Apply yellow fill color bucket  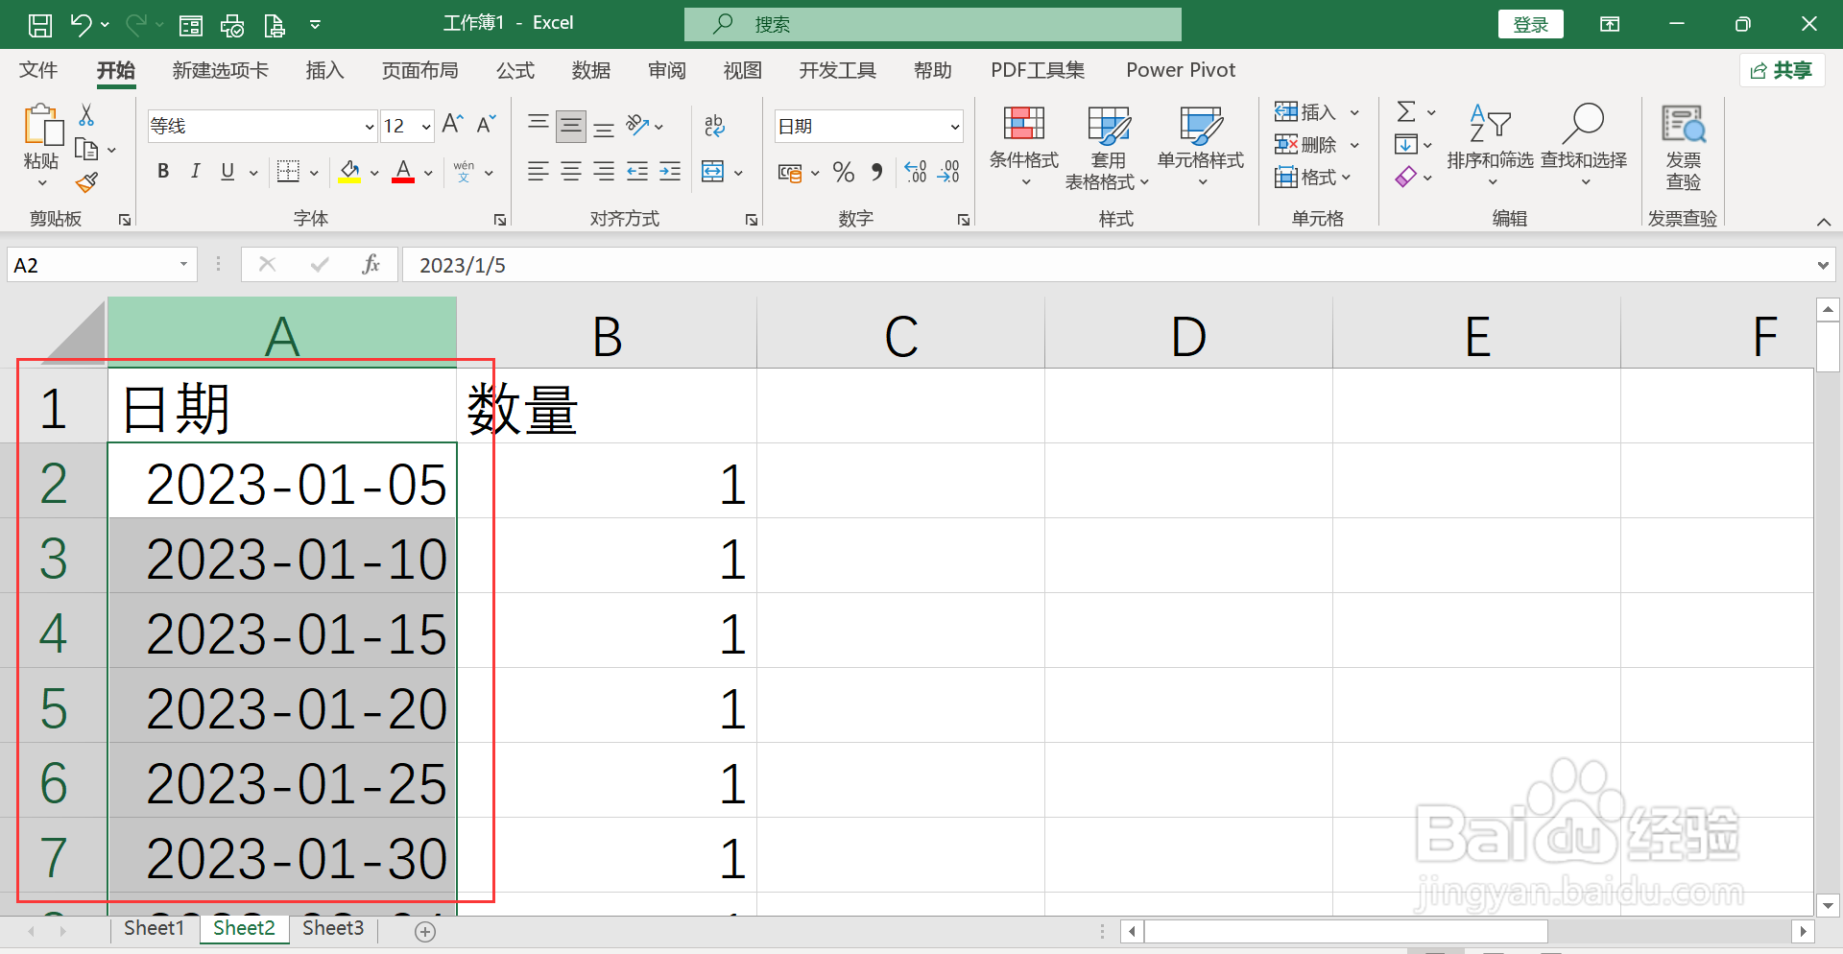pyautogui.click(x=349, y=172)
